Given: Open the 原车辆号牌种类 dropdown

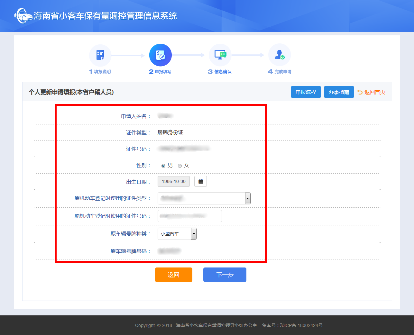Looking at the screenshot, I should 193,234.
